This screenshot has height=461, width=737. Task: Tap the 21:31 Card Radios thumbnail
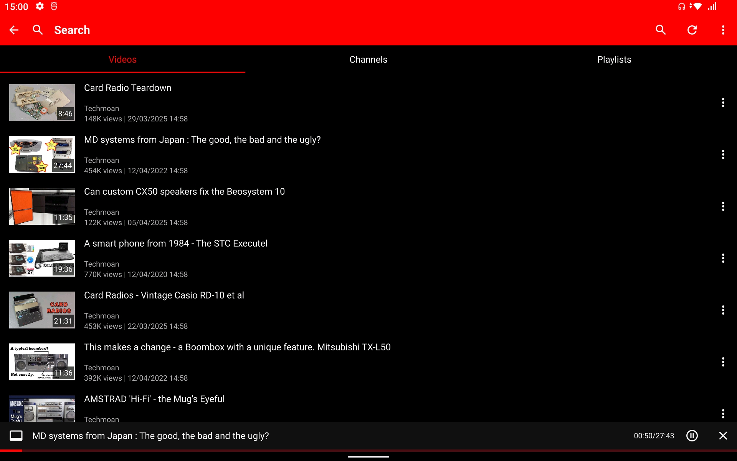pos(42,310)
